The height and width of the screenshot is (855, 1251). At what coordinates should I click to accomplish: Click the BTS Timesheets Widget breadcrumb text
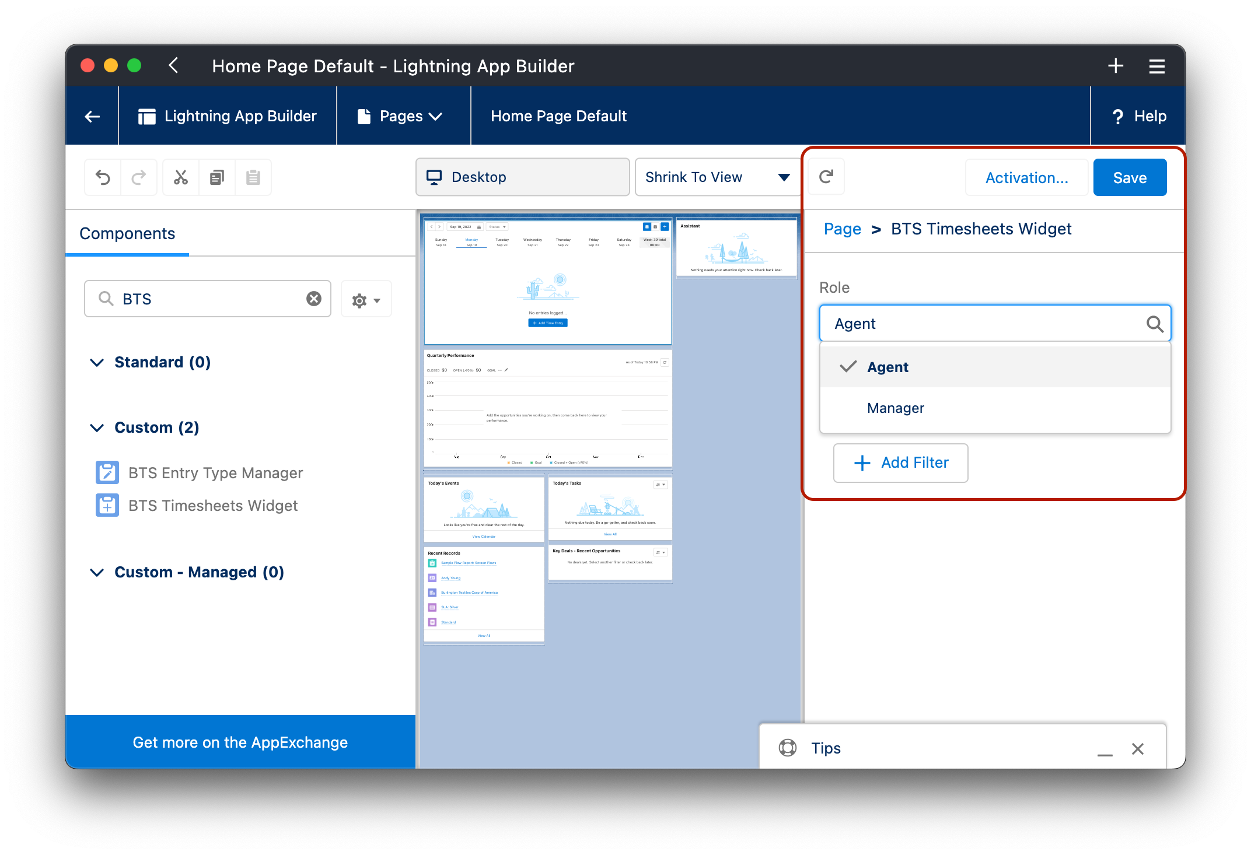point(981,229)
